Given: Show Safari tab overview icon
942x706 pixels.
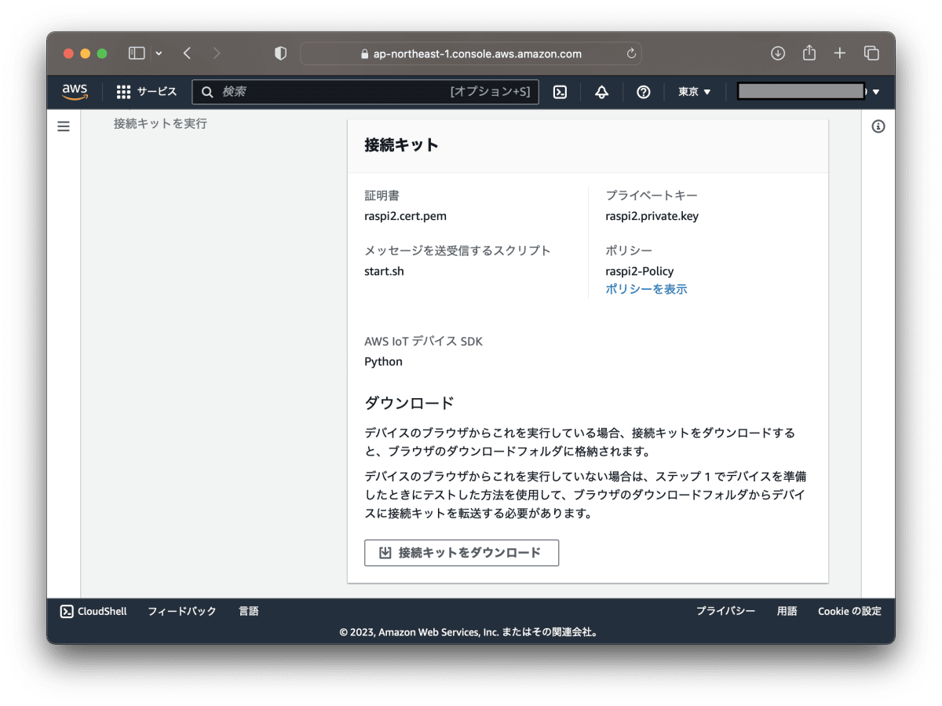Looking at the screenshot, I should tap(871, 53).
